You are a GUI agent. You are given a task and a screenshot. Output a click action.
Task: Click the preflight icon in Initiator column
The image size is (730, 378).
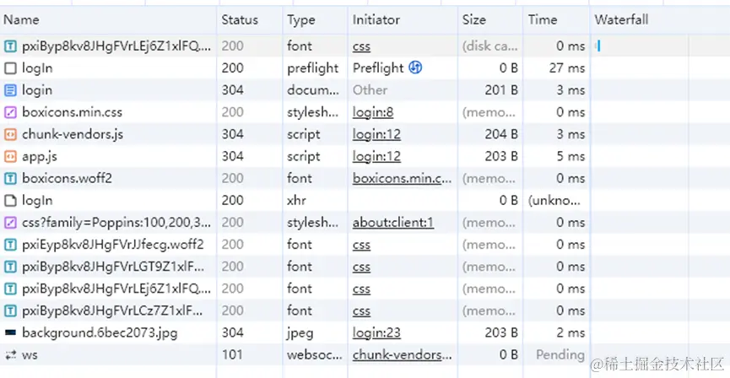(x=415, y=68)
